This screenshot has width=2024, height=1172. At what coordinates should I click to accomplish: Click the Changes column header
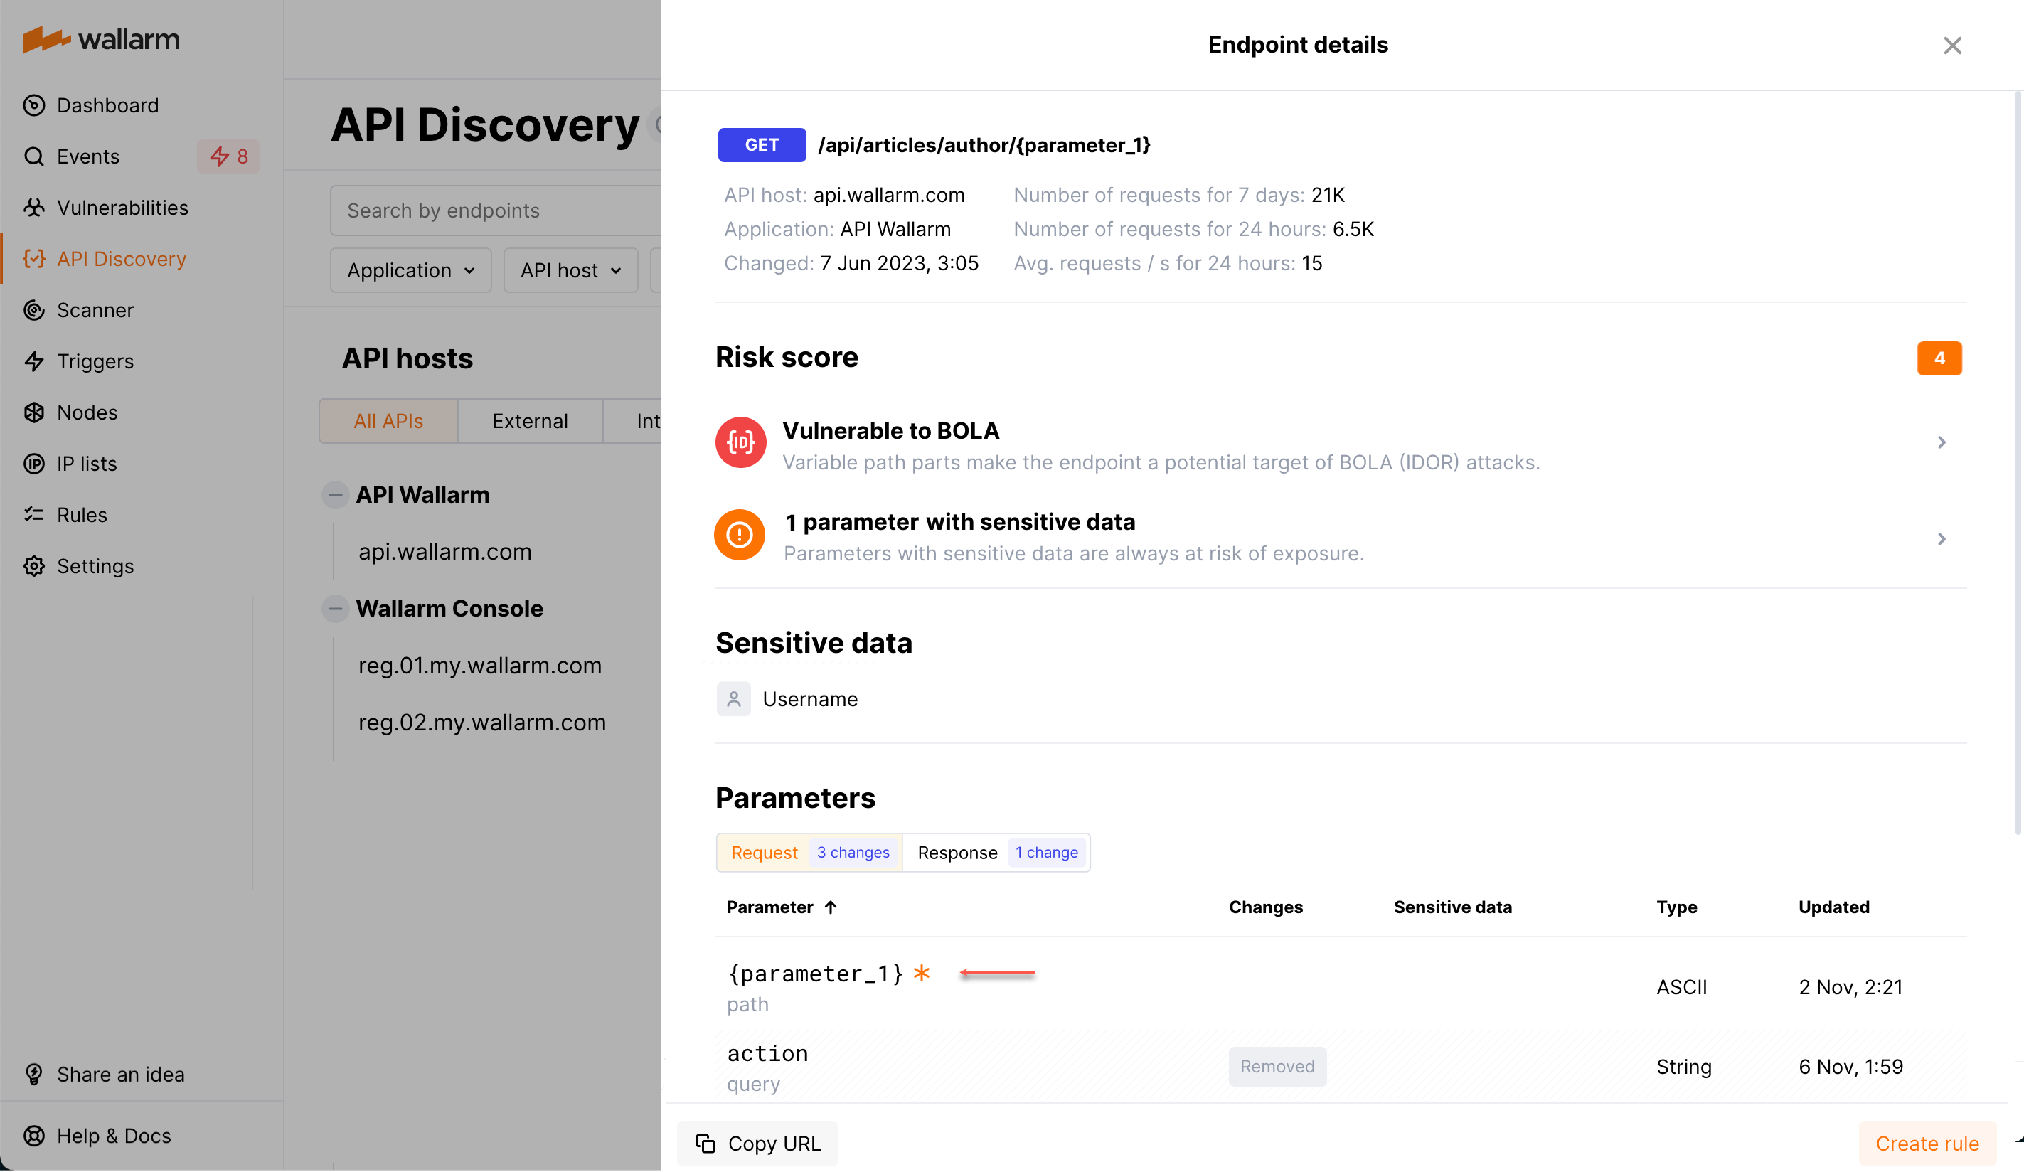(1266, 907)
